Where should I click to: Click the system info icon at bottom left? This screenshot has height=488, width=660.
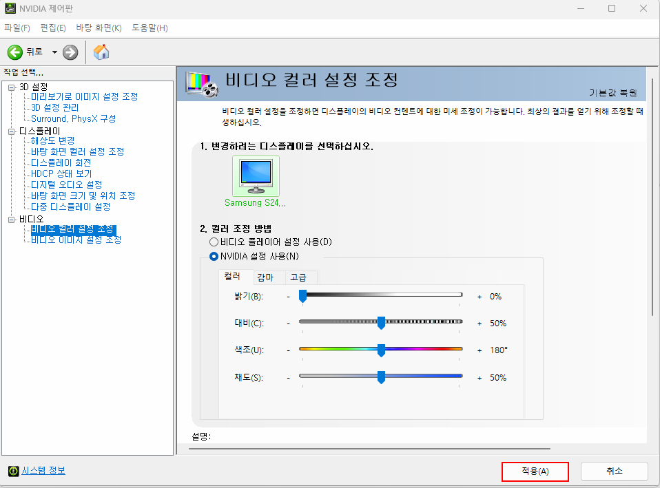(x=14, y=471)
